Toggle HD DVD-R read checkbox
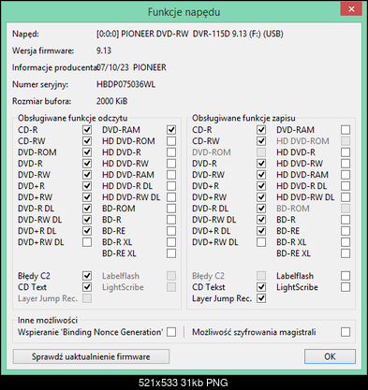This screenshot has height=390, width=368. [x=171, y=152]
